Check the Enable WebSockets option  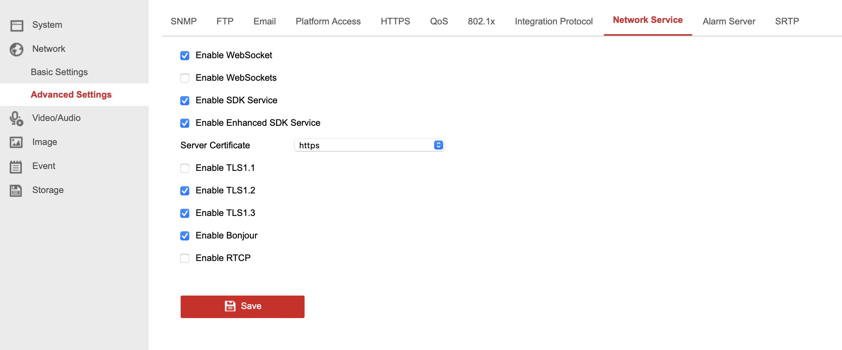[x=185, y=78]
